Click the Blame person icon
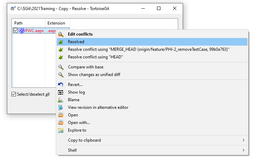Viewport: 253px width, 162px height. click(x=61, y=100)
